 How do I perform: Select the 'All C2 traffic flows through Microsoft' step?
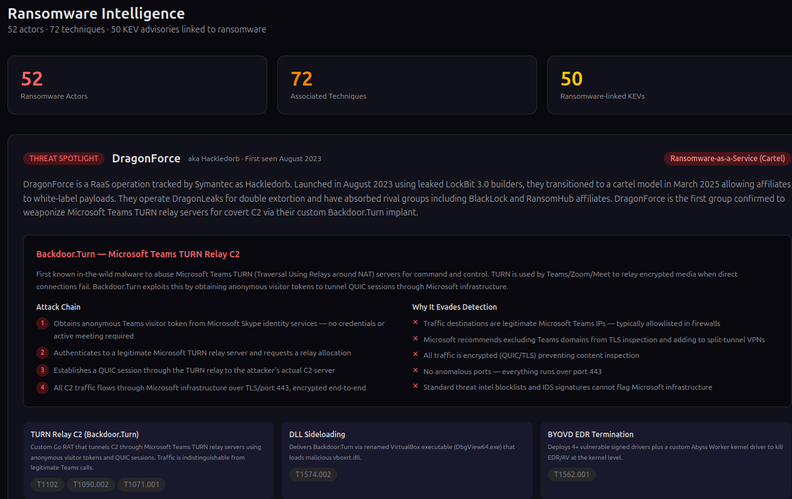[210, 388]
